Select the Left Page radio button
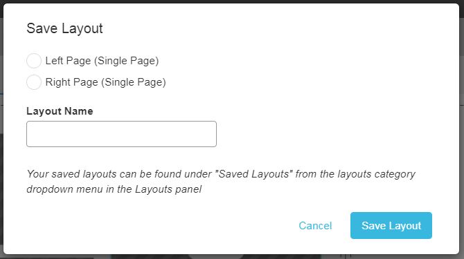464x259 pixels. point(34,61)
